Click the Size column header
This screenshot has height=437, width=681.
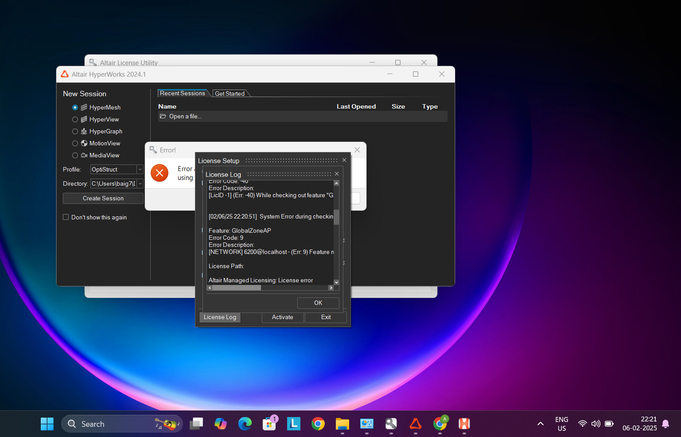pyautogui.click(x=398, y=106)
